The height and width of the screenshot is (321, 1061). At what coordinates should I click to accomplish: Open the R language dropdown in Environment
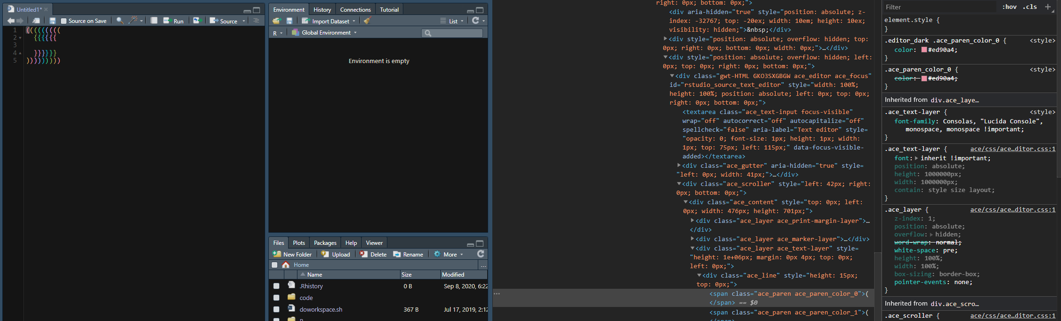(x=278, y=33)
